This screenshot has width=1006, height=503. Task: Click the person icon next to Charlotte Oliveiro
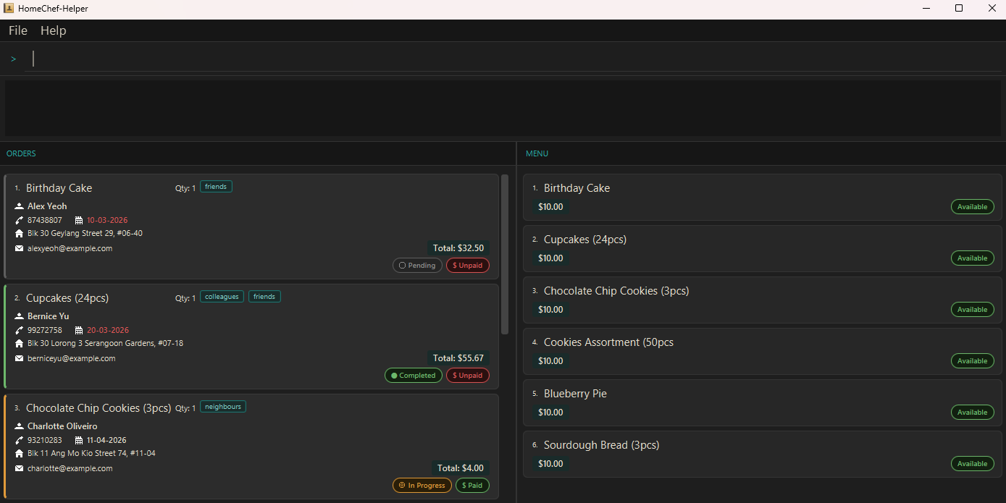coord(19,426)
